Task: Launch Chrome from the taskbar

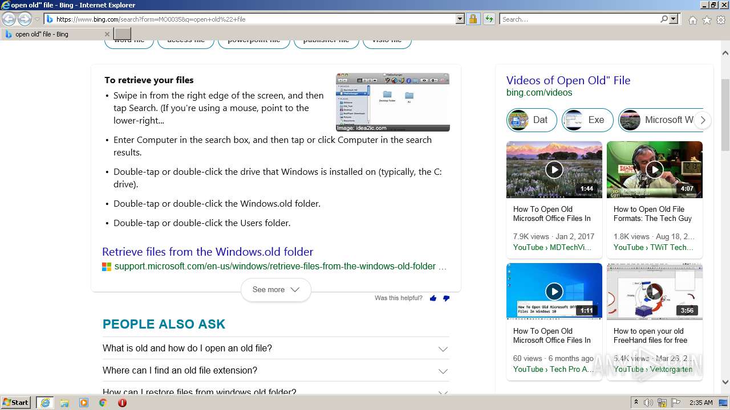Action: [103, 403]
